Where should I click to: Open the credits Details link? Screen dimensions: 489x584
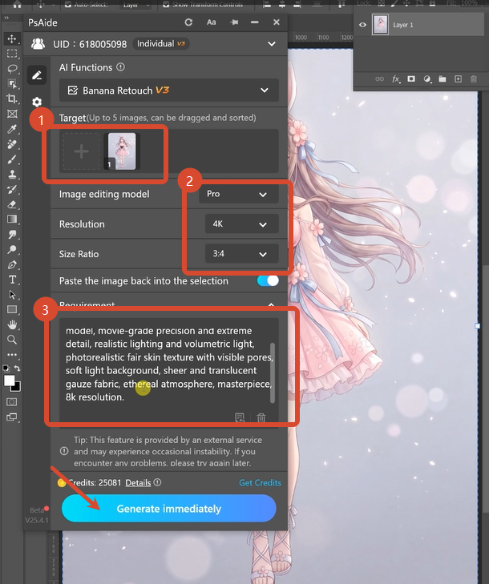pyautogui.click(x=138, y=483)
